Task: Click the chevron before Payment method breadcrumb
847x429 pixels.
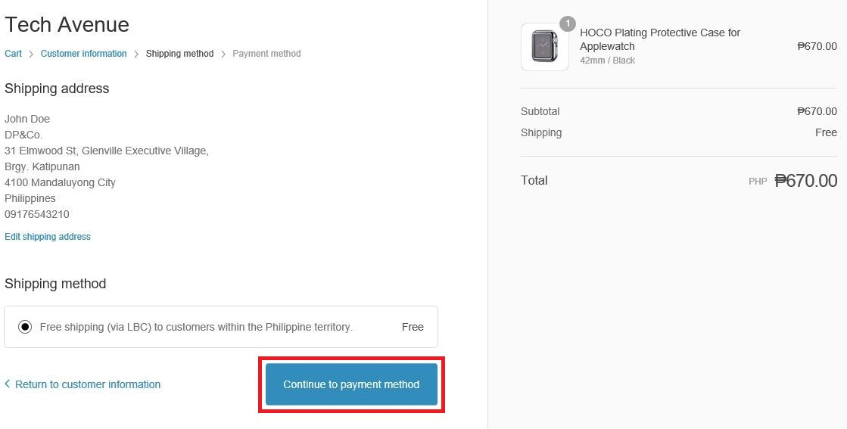Action: click(x=223, y=54)
